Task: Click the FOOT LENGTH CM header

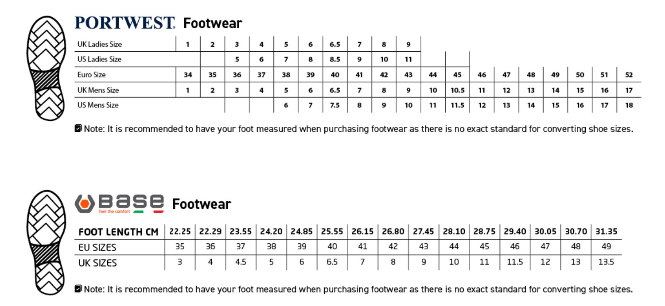Action: pyautogui.click(x=118, y=232)
